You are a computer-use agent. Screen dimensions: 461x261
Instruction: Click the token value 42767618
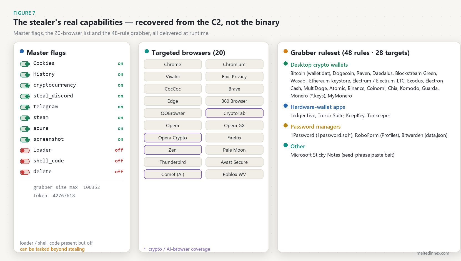64,195
